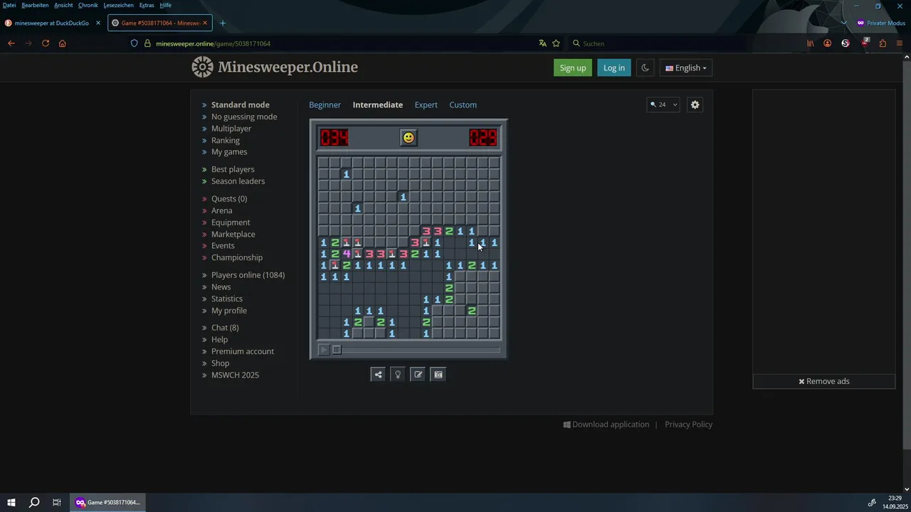Open the Chronik menu

tap(88, 5)
